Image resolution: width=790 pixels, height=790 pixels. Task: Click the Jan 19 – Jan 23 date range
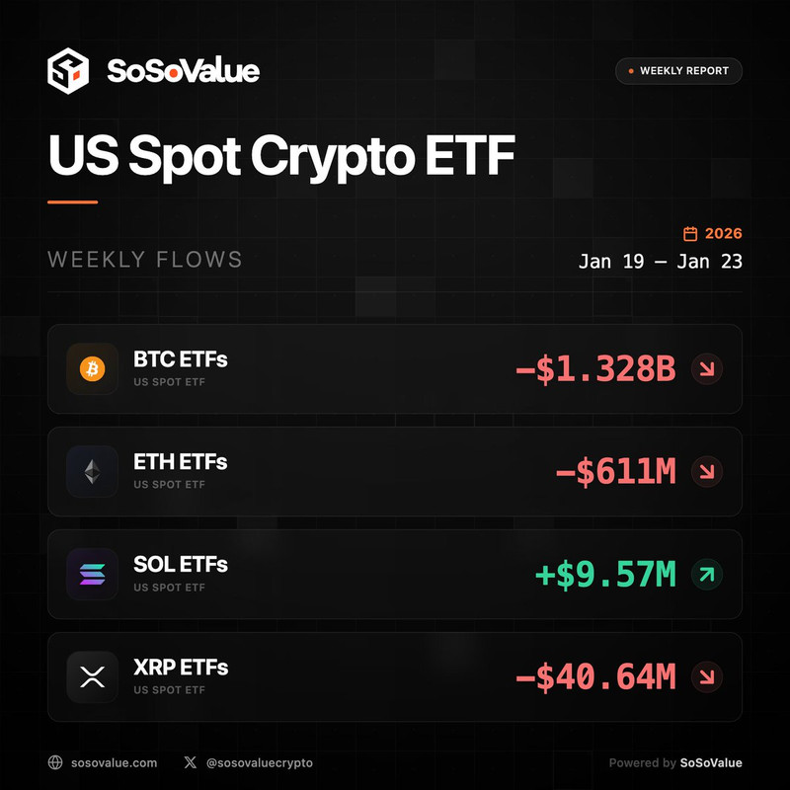pos(660,263)
